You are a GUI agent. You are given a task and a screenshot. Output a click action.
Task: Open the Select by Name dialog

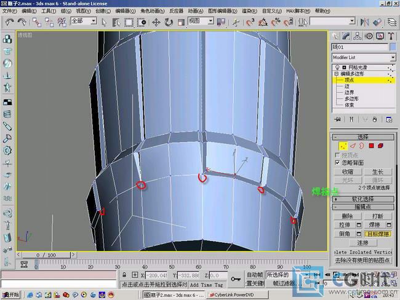pyautogui.click(x=116, y=22)
